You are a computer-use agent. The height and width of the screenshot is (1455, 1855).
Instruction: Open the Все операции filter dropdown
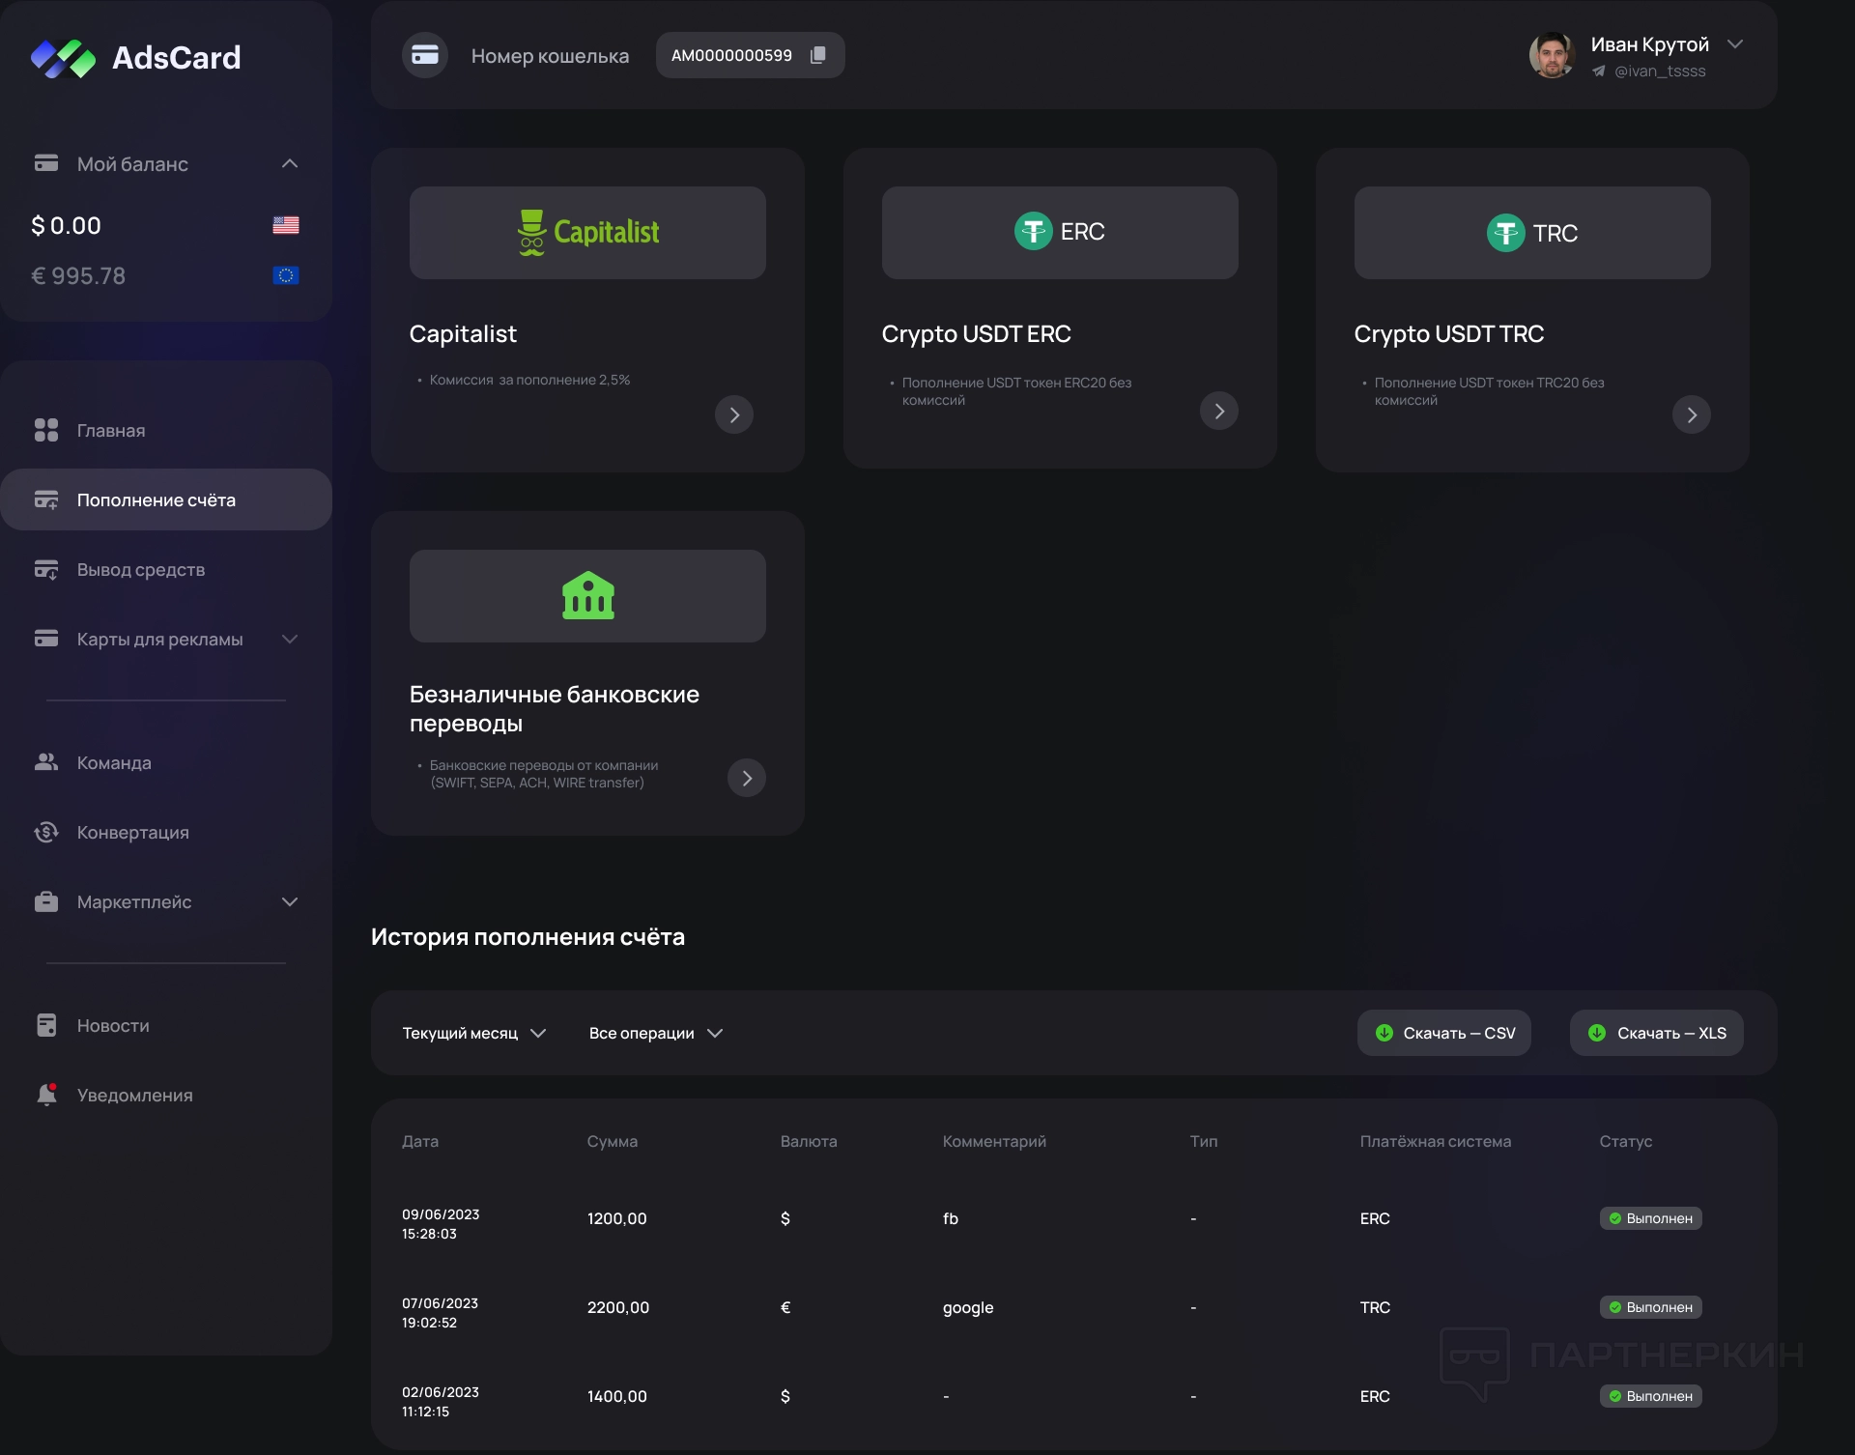655,1033
